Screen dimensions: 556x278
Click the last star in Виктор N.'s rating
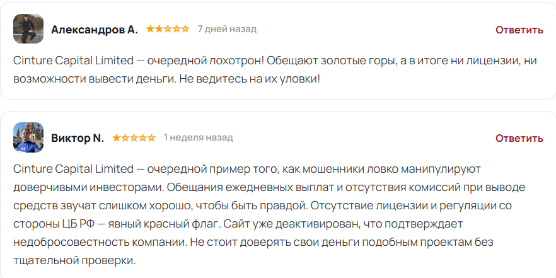[x=151, y=137]
